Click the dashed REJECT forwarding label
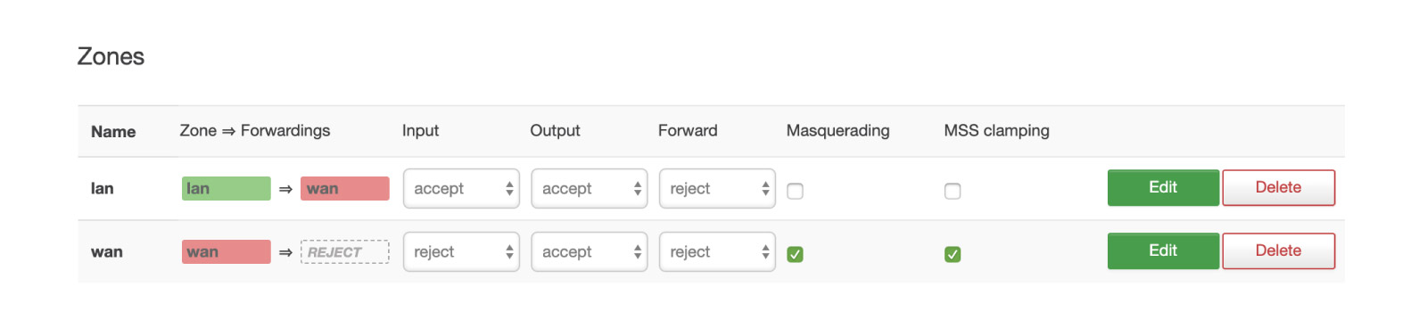The width and height of the screenshot is (1427, 328). pyautogui.click(x=345, y=251)
